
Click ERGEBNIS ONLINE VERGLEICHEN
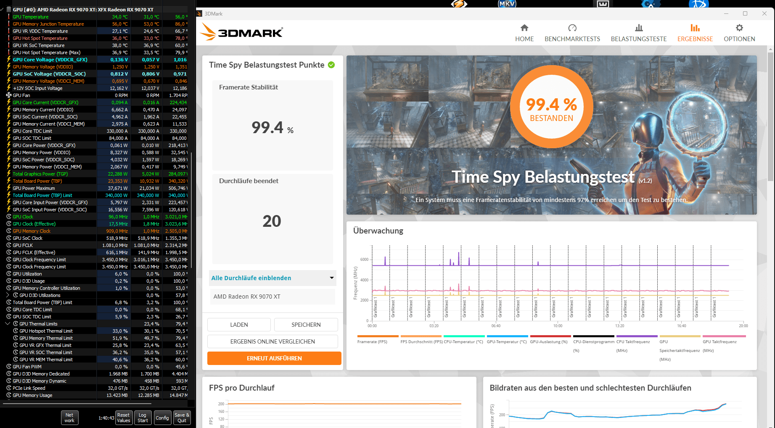272,341
